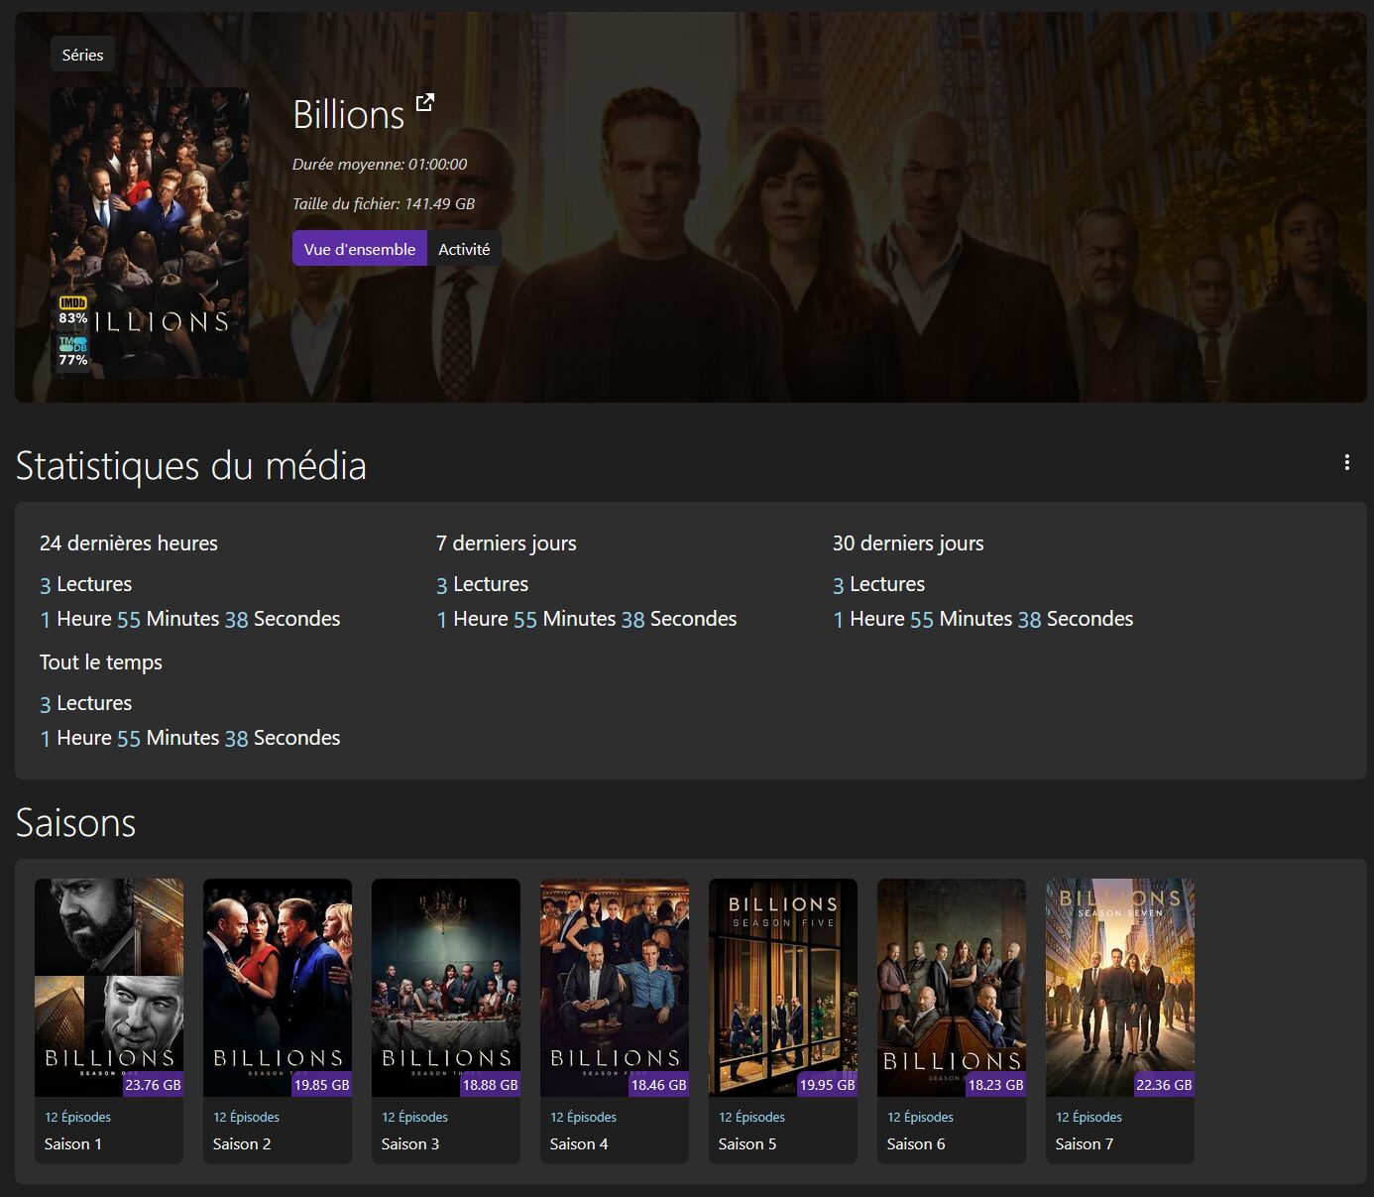The width and height of the screenshot is (1374, 1197).
Task: Go to the Séries breadcrumb
Action: pos(82,55)
